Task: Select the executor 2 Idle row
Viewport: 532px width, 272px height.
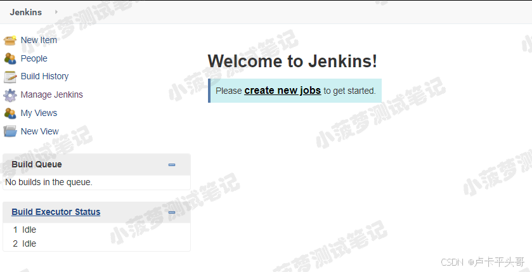Action: tap(96, 243)
